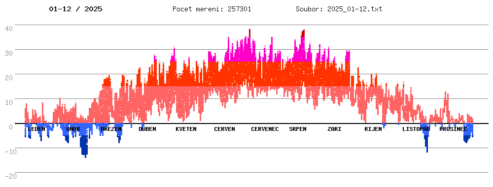The image size is (493, 187).
Task: Click the ZARI month label
Action: click(x=334, y=129)
